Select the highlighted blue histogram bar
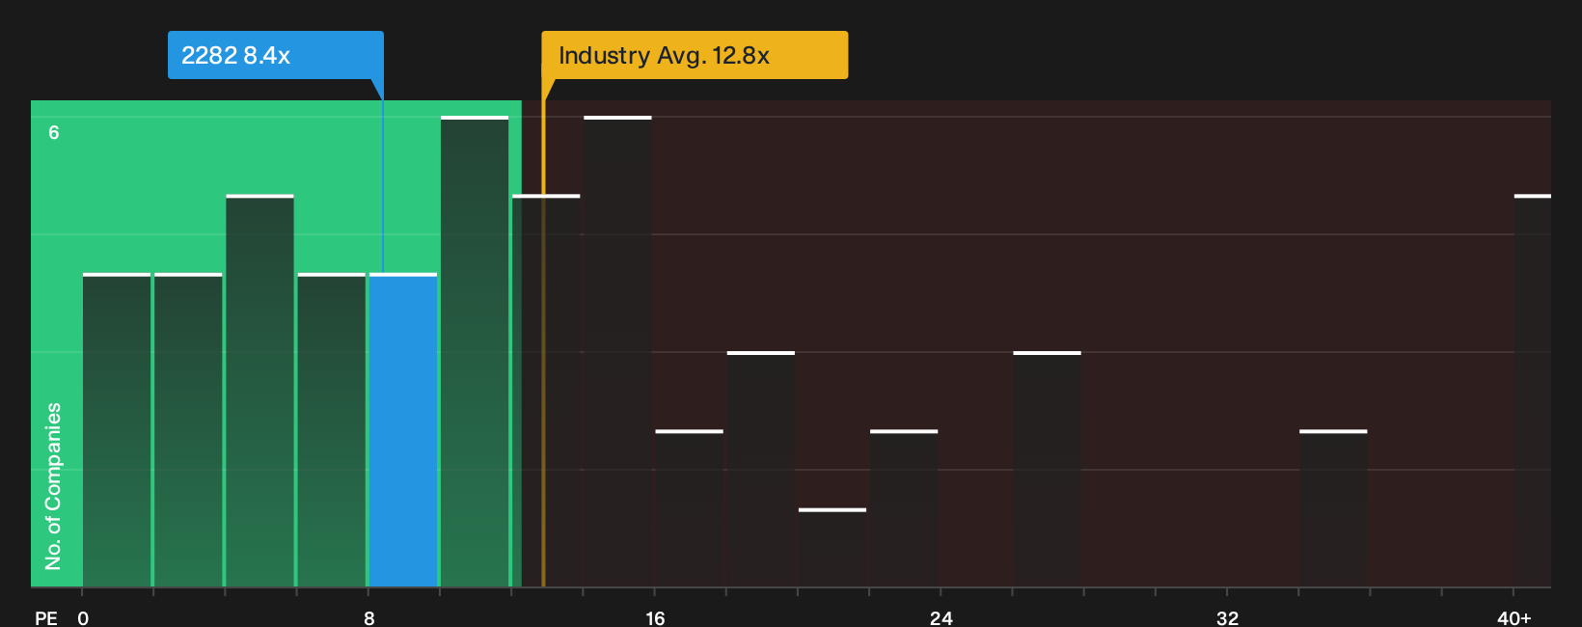The width and height of the screenshot is (1582, 627). pos(403,430)
